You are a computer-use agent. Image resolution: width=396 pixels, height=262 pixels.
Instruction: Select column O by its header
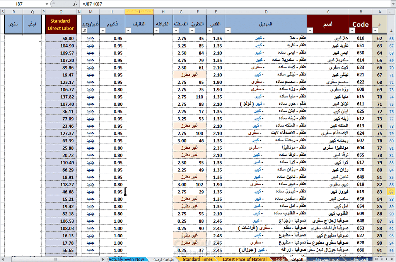click(61, 12)
